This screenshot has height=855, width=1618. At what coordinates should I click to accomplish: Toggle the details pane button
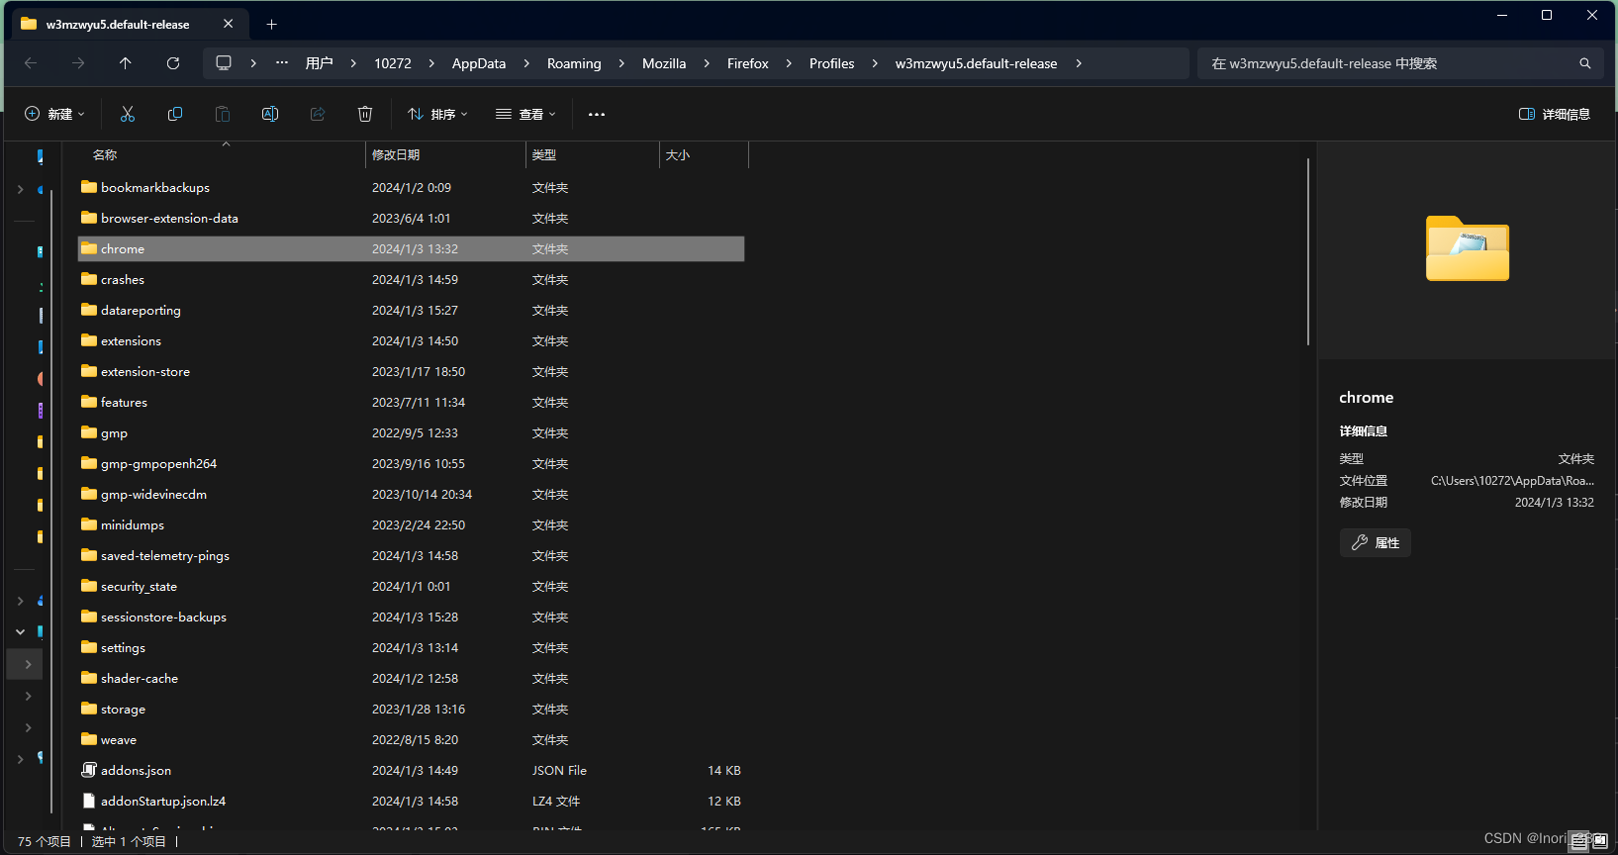point(1555,114)
